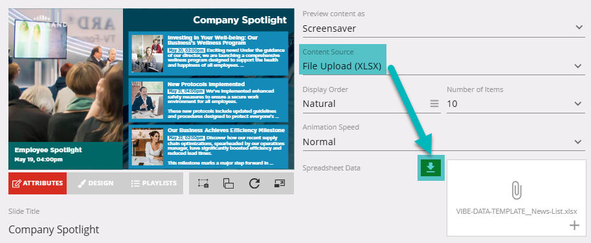
Task: Expand the Content Source dropdown
Action: pos(443,66)
